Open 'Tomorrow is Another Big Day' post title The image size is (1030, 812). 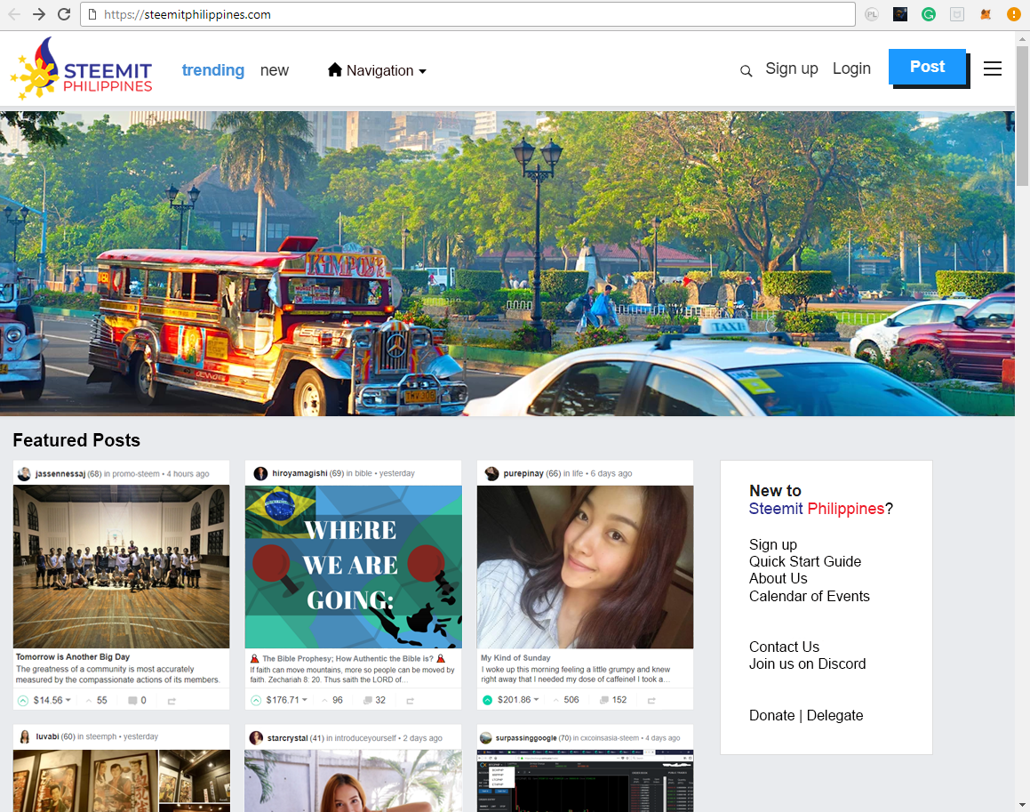[x=73, y=657]
